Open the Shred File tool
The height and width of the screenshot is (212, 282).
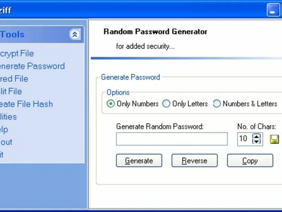click(x=14, y=79)
